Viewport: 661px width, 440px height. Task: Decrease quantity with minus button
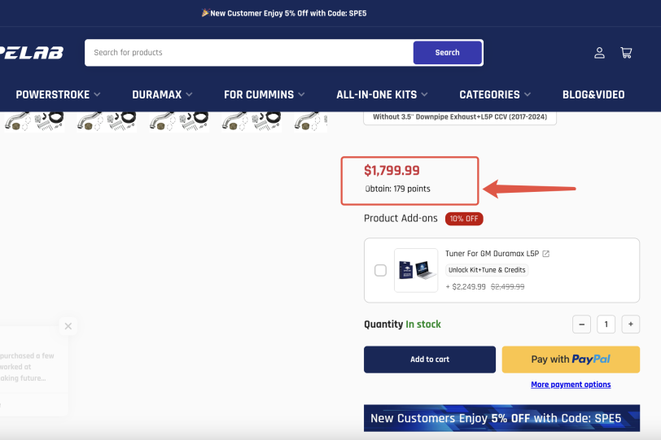tap(581, 325)
